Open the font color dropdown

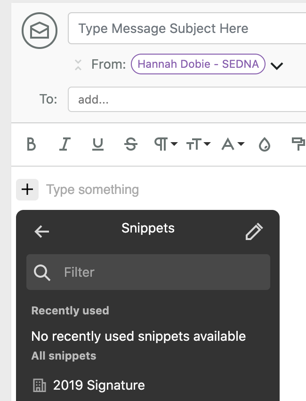232,144
